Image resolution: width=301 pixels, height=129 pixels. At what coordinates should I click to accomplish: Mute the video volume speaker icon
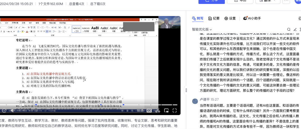(x=12, y=111)
